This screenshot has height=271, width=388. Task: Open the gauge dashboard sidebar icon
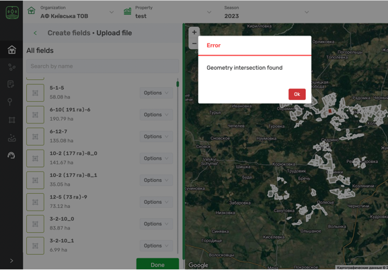point(11,155)
